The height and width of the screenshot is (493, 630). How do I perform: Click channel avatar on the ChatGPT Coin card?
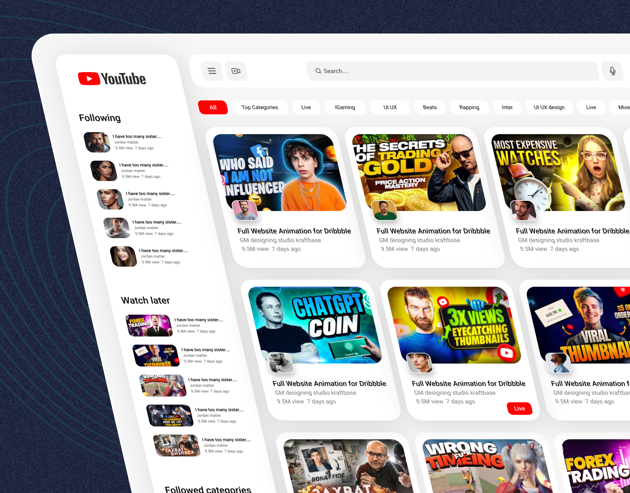click(280, 363)
